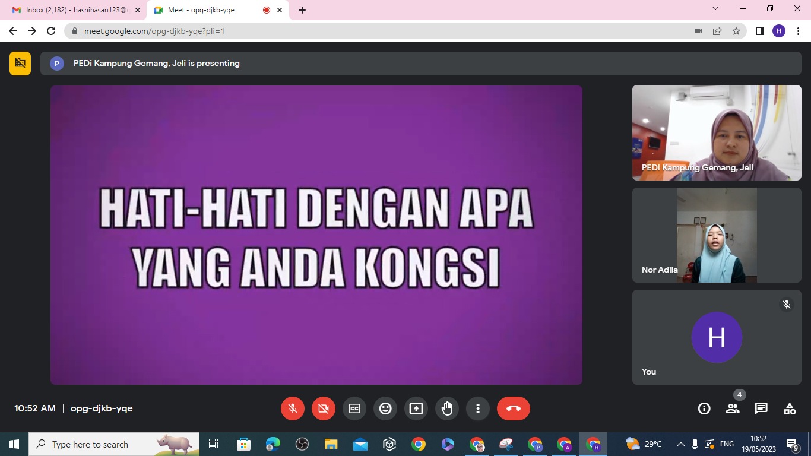Click the yellow presentation-off icon
The width and height of the screenshot is (811, 456).
[20, 63]
